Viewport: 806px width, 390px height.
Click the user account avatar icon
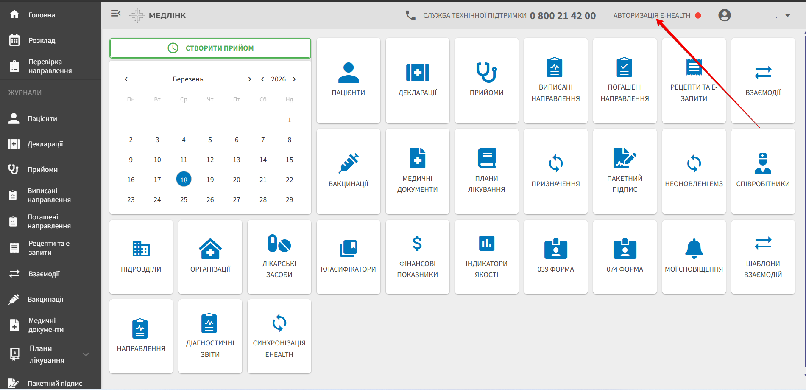click(724, 15)
